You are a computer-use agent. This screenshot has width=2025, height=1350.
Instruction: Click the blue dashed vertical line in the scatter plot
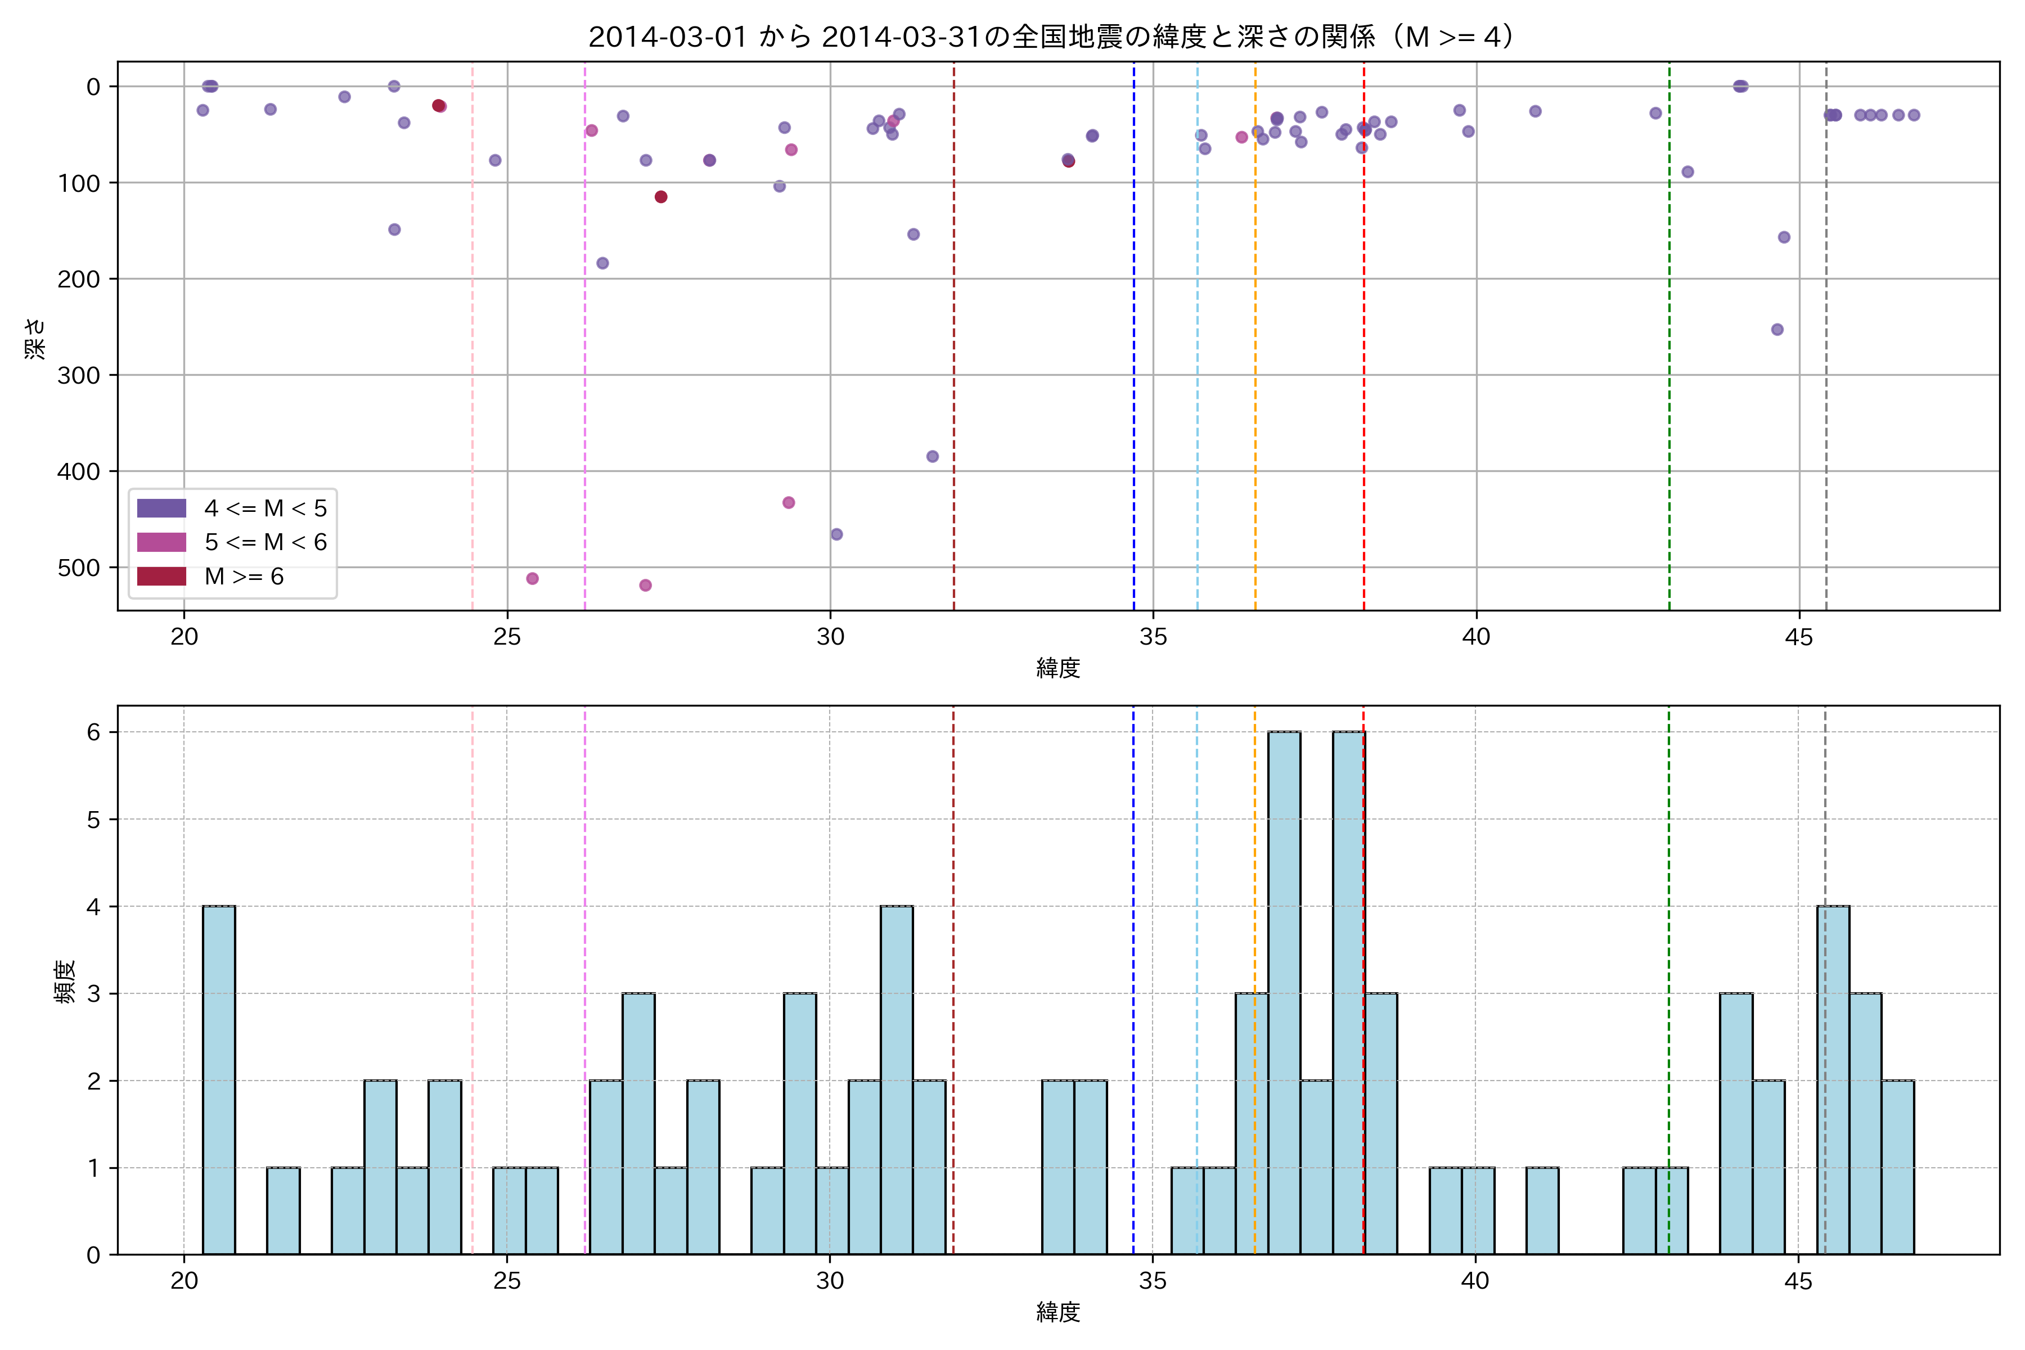(x=1133, y=344)
